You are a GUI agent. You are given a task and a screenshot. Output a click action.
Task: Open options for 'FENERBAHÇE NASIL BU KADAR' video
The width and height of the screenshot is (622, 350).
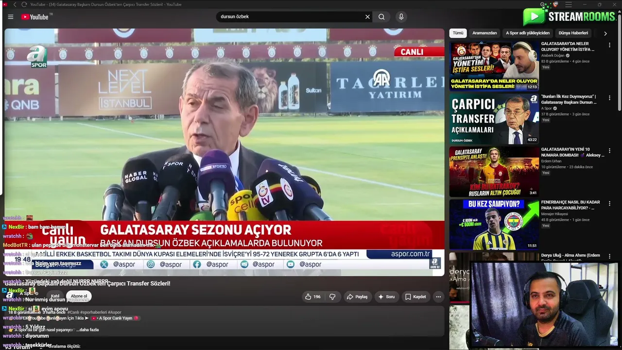609,204
